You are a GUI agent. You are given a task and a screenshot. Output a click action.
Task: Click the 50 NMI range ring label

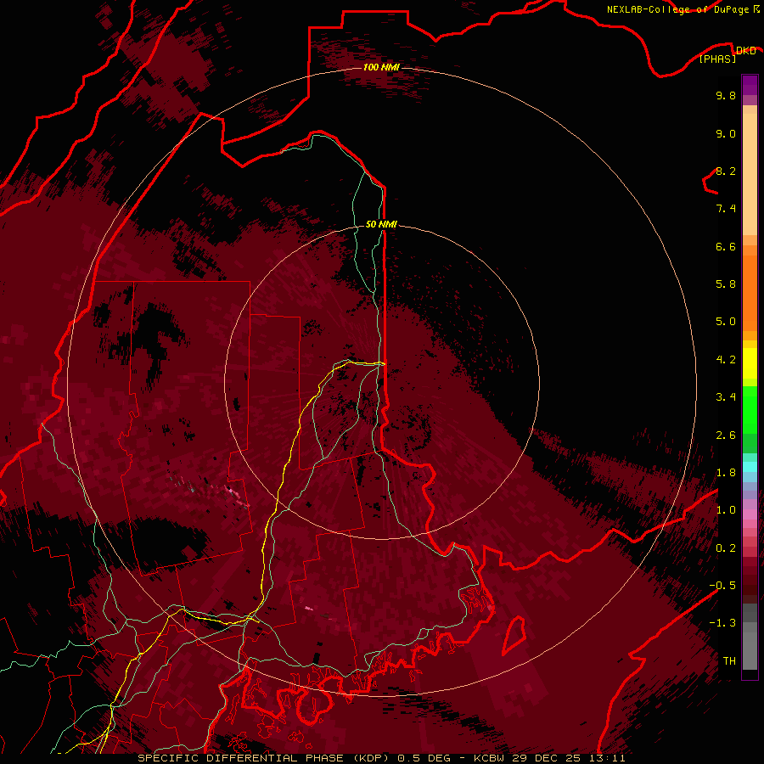(x=381, y=224)
